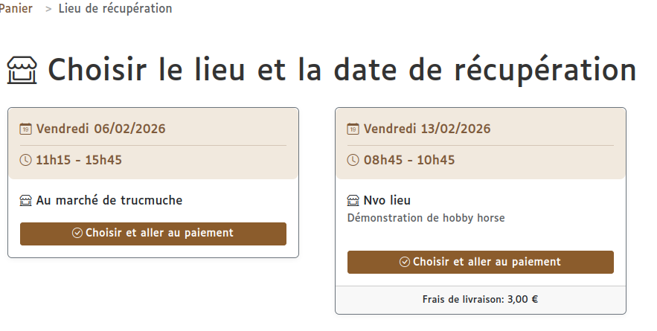
Task: Click checkmark icon on the 06/02 payment button
Action: [77, 233]
